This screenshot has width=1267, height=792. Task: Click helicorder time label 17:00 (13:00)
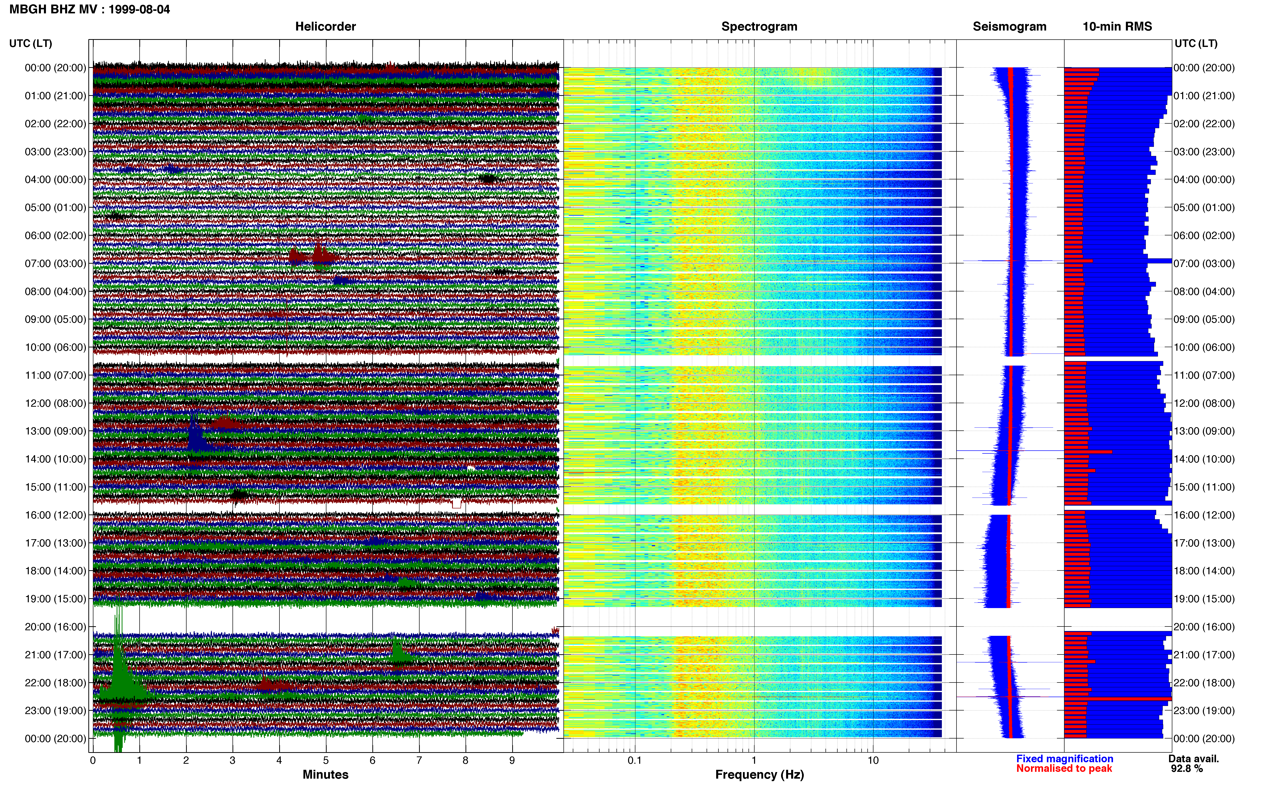click(56, 543)
